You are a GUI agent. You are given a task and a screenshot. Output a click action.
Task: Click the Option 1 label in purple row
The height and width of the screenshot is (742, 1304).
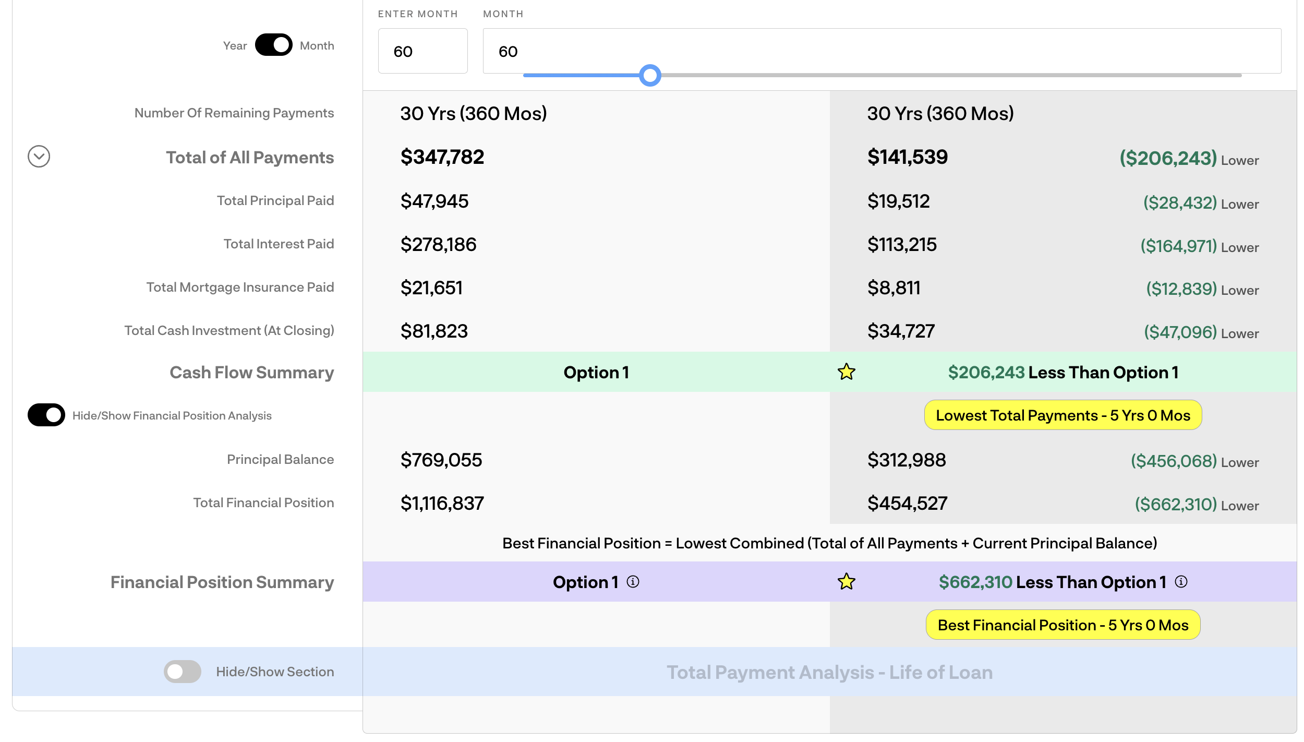click(585, 582)
